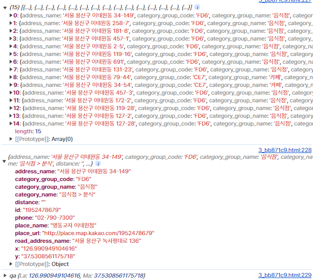Select the category_name "음식점 > 분식" line

(55, 195)
